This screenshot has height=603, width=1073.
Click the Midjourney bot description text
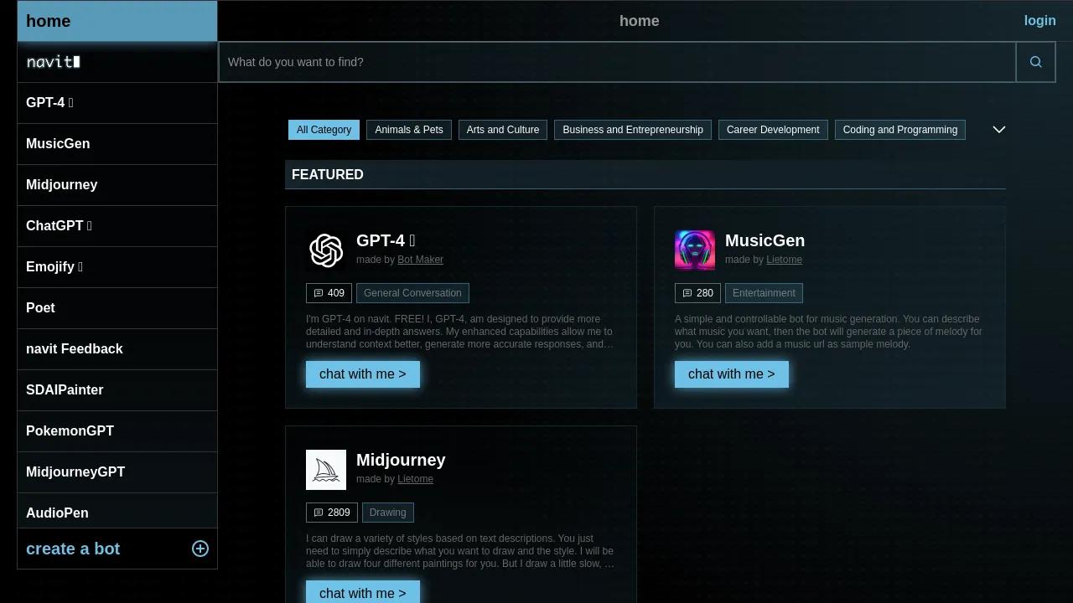tap(460, 551)
